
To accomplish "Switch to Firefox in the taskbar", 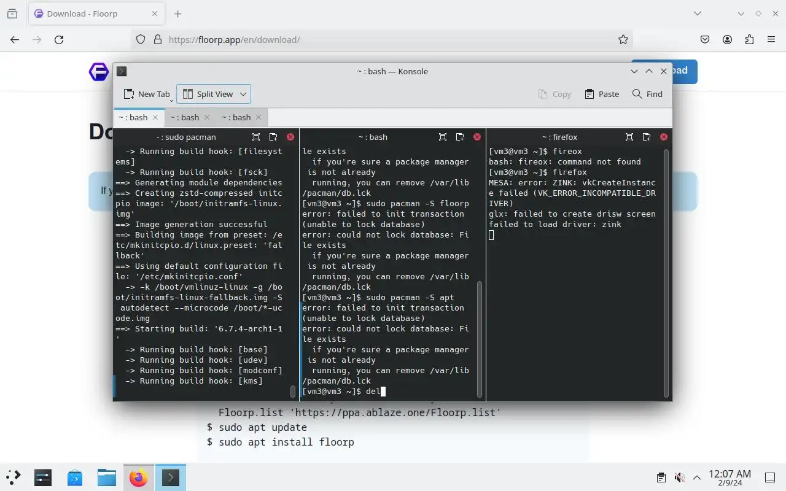I will point(139,477).
